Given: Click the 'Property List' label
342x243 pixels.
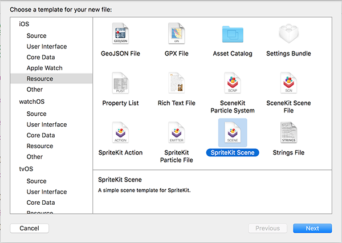Looking at the screenshot, I should [120, 103].
